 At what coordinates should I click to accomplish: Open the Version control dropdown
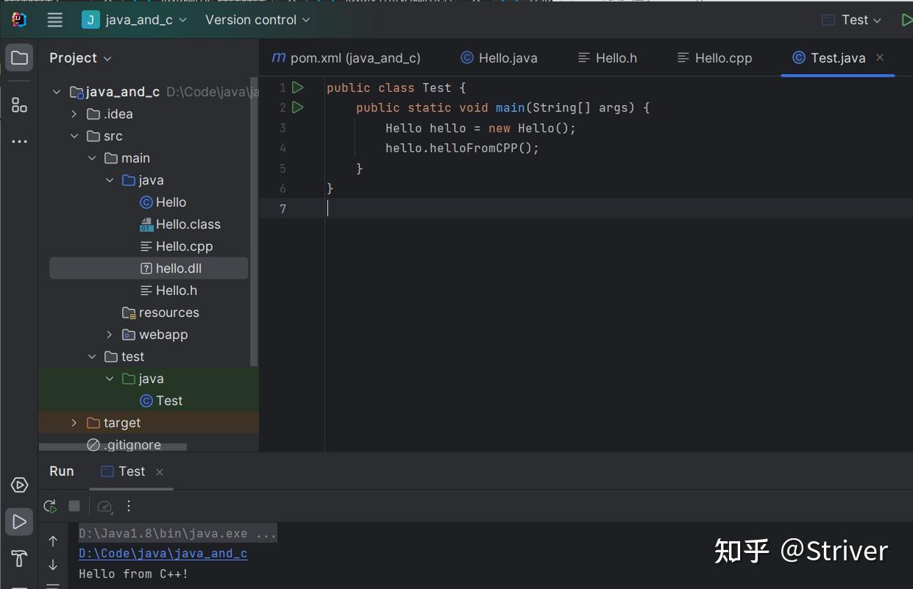(x=257, y=20)
